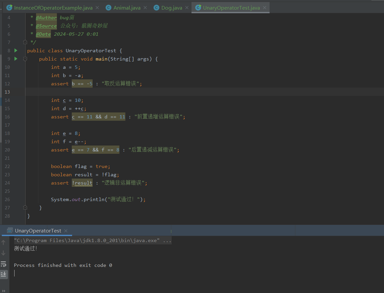Click the boolean result = !flag statement

tap(85, 175)
